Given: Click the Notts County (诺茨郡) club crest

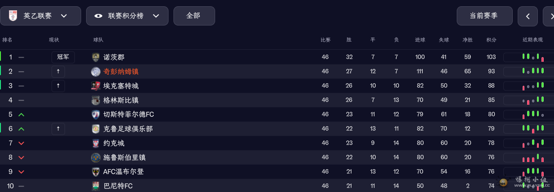Looking at the screenshot, I should coord(95,57).
